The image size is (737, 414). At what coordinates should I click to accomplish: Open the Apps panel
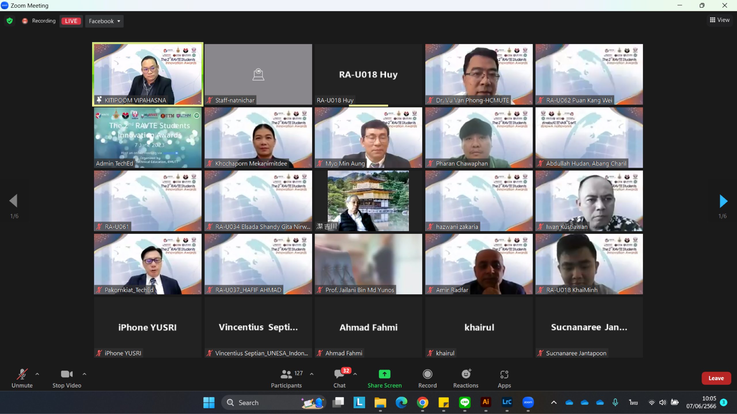[x=504, y=379]
